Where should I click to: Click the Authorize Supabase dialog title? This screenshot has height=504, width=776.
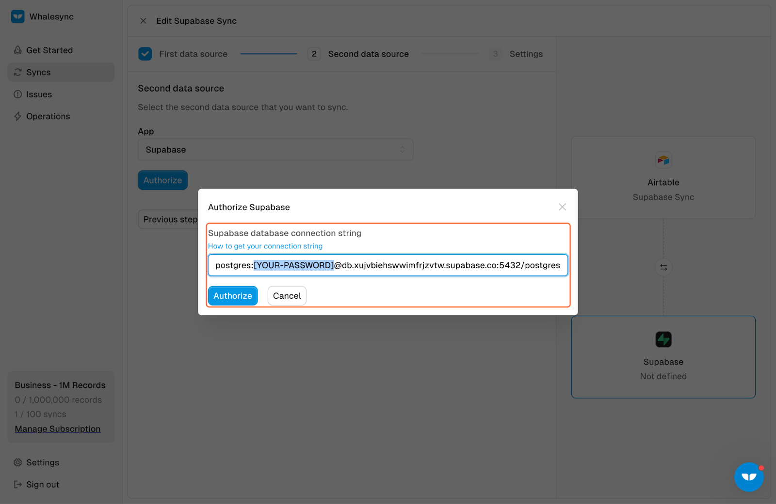249,207
